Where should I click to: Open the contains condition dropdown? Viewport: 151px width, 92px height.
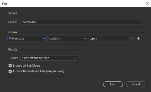click(x=68, y=38)
